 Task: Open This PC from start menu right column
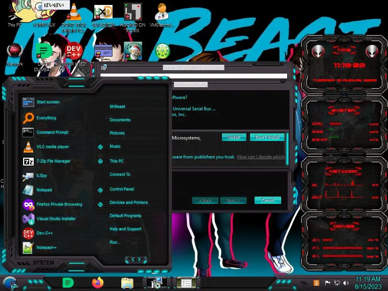[117, 161]
